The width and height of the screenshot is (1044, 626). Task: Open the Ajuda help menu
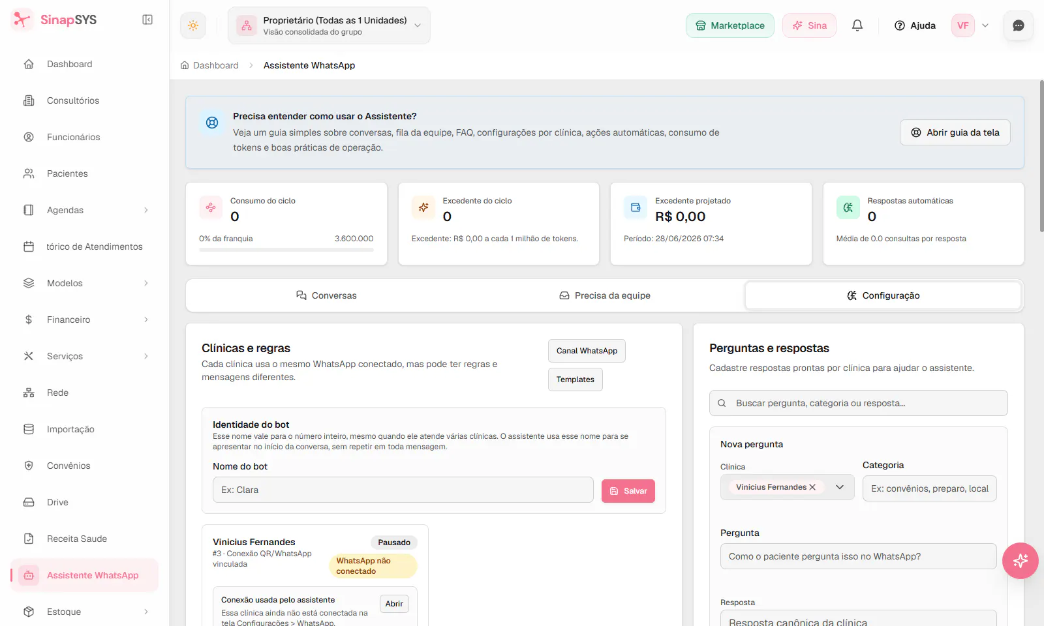[915, 25]
